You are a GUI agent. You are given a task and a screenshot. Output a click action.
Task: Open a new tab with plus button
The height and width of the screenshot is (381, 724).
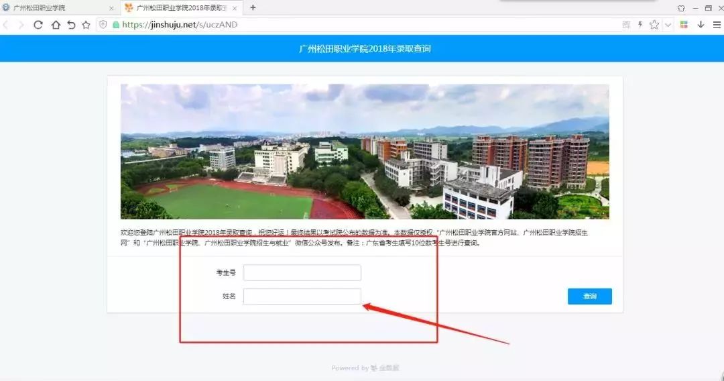point(253,8)
